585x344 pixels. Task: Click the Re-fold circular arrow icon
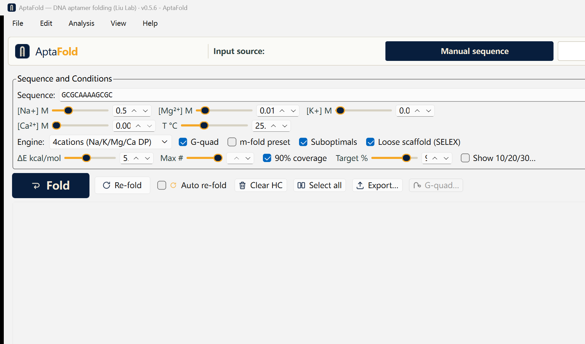107,185
